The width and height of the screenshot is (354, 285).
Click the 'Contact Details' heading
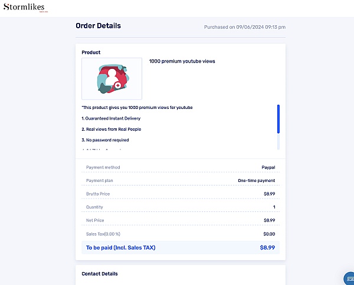tap(100, 274)
